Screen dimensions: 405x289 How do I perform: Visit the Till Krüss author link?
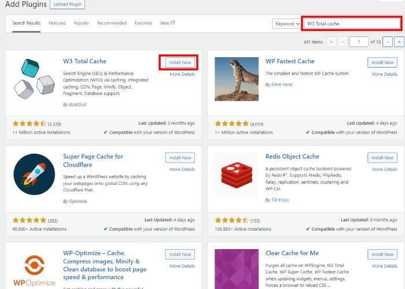pos(280,200)
